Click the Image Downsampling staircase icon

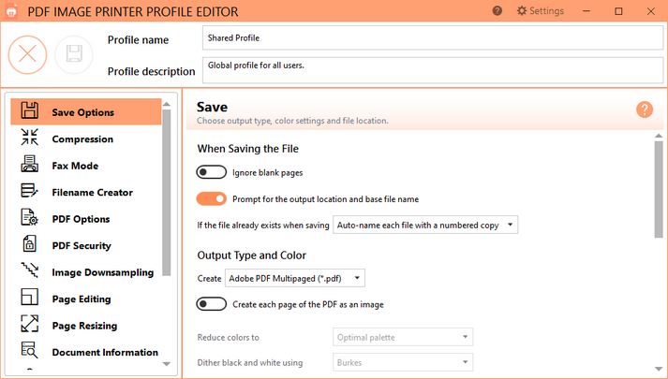click(x=29, y=270)
